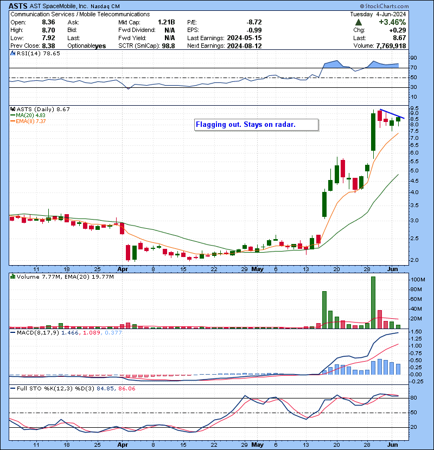Screen dimensions: 434x450
Task: Click the Chg value +0.29
Action: (398, 30)
